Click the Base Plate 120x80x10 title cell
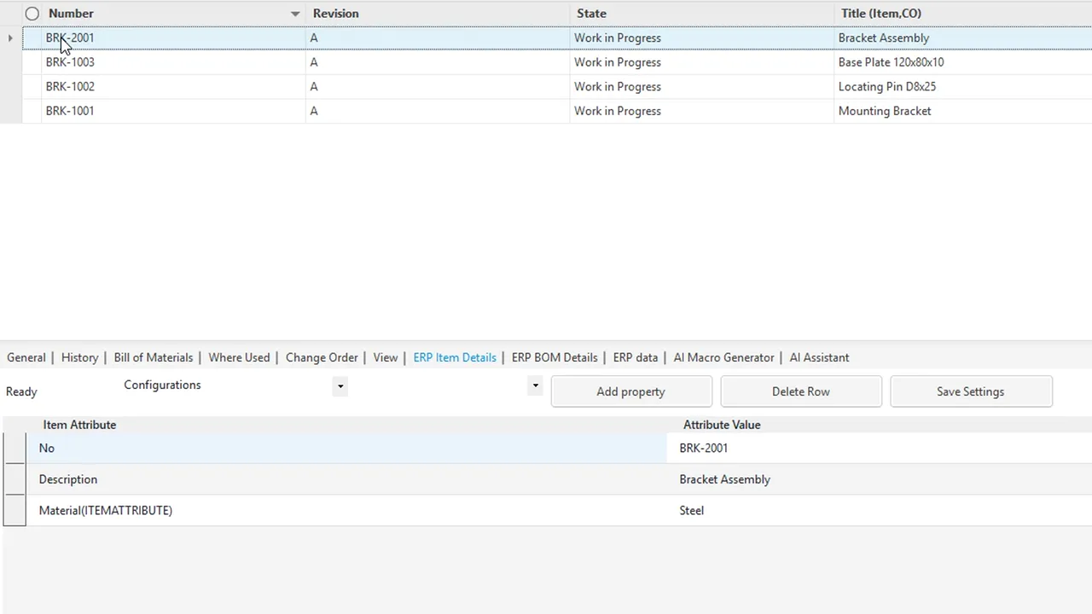Image resolution: width=1092 pixels, height=614 pixels. click(x=963, y=62)
